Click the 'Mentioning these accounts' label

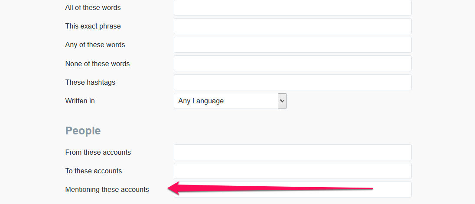coord(107,189)
